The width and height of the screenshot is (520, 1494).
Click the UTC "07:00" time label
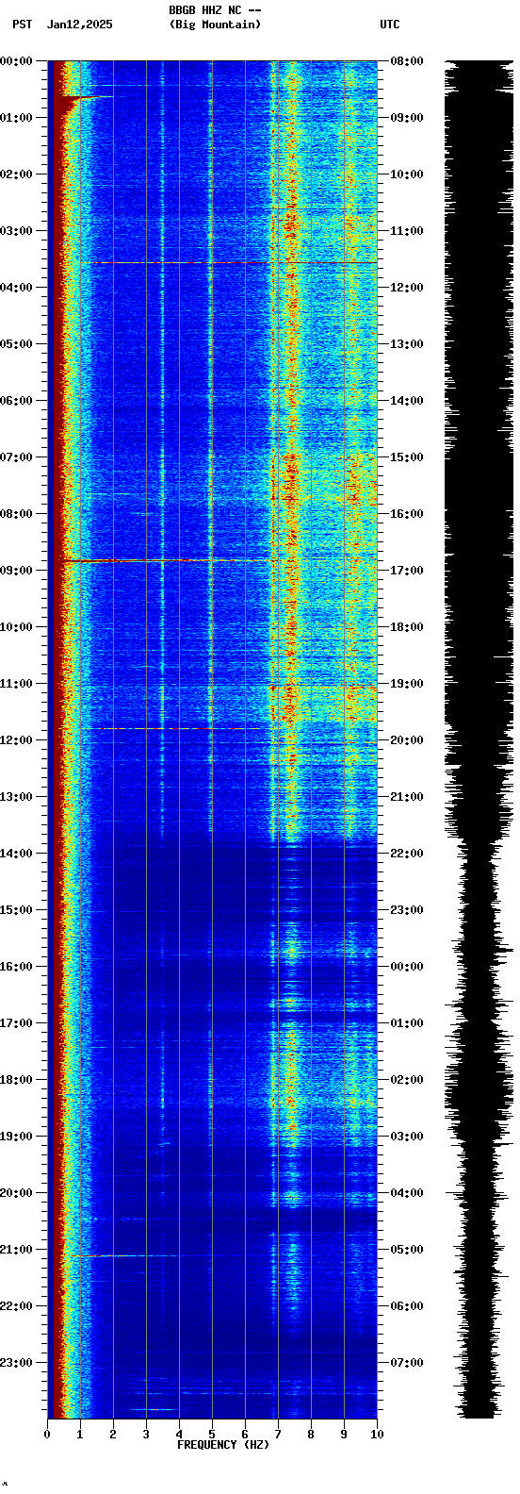pos(407,1363)
